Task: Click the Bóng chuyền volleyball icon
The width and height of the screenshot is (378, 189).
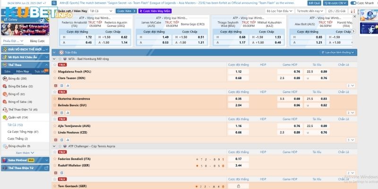Action: pyautogui.click(x=4, y=146)
